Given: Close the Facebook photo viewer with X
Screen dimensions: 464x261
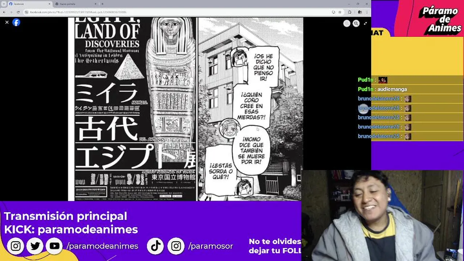Looking at the screenshot, I should [x=7, y=22].
